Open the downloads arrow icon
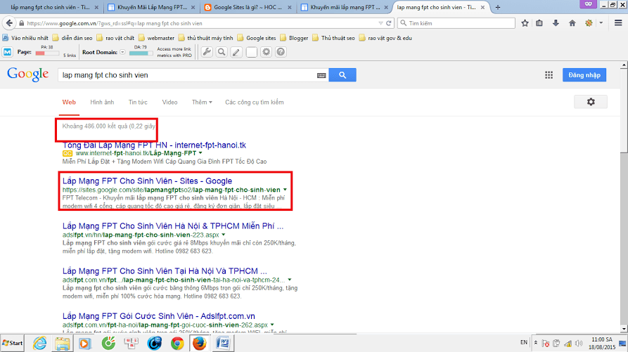The image size is (628, 352). click(556, 23)
